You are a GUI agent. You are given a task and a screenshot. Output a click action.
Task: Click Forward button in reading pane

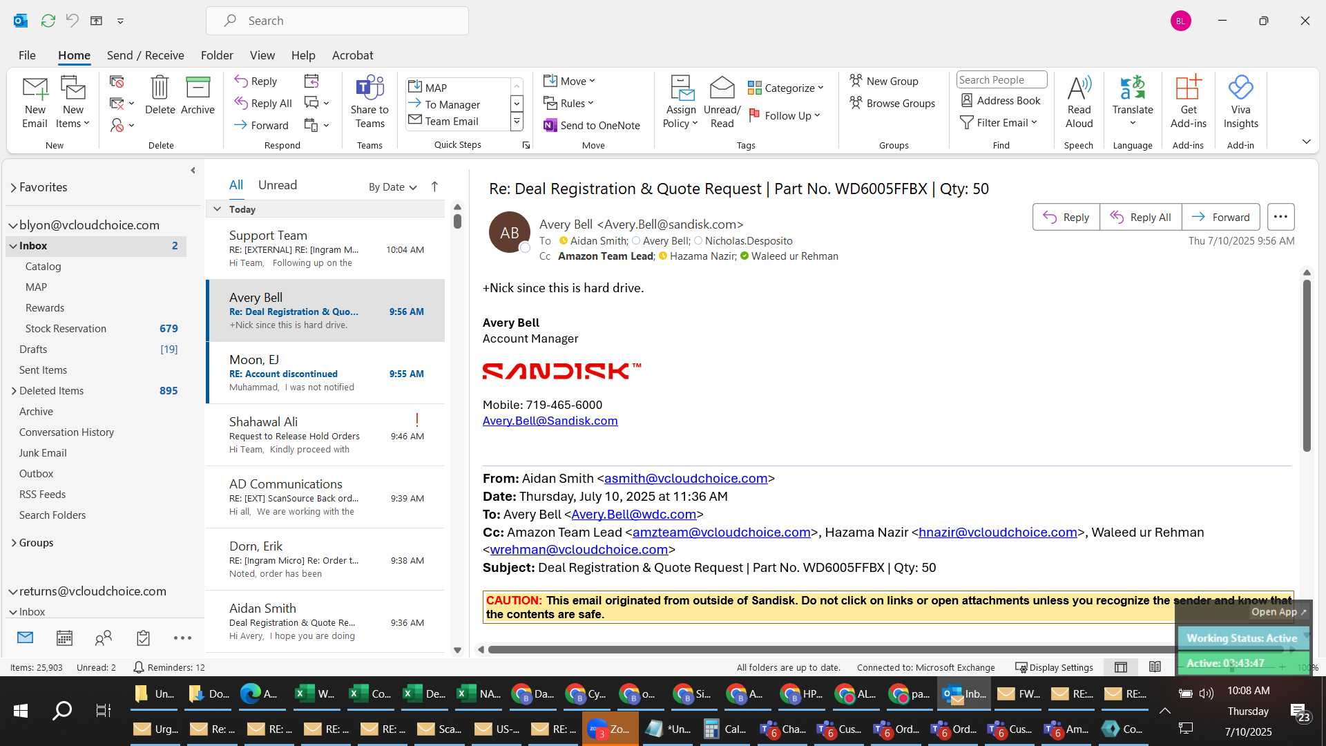point(1220,217)
